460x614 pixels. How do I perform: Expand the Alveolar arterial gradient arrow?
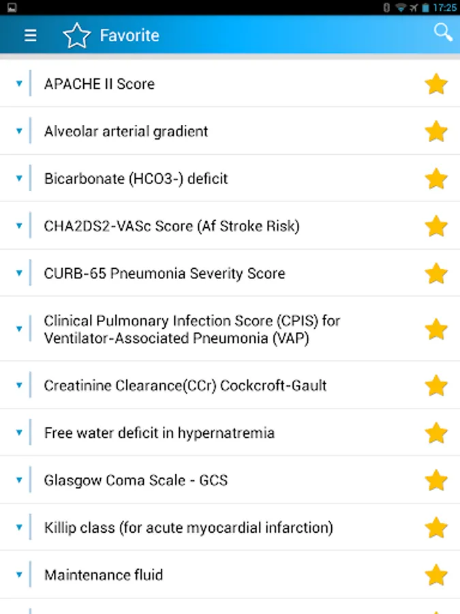19,130
